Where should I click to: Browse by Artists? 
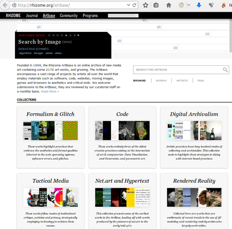click(182, 80)
